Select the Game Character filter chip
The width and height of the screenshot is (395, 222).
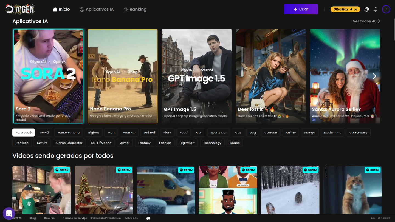coord(69,143)
